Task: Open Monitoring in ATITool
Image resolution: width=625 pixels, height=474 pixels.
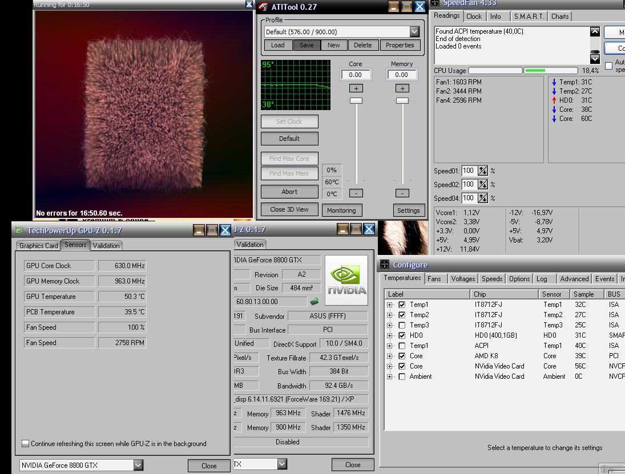Action: coord(341,210)
